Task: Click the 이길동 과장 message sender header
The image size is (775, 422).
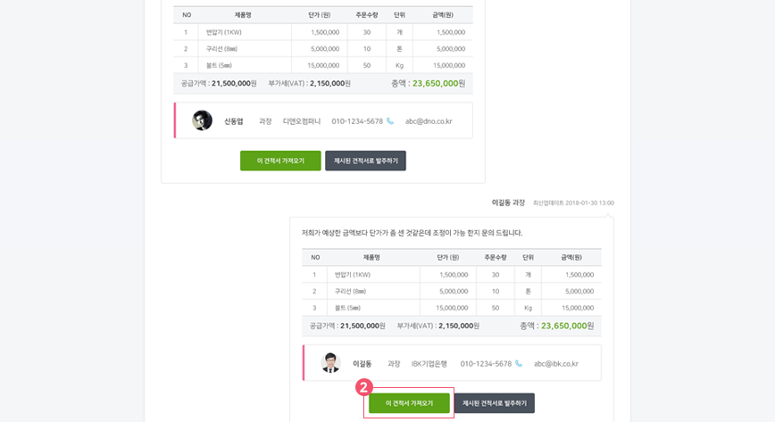Action: click(x=508, y=203)
